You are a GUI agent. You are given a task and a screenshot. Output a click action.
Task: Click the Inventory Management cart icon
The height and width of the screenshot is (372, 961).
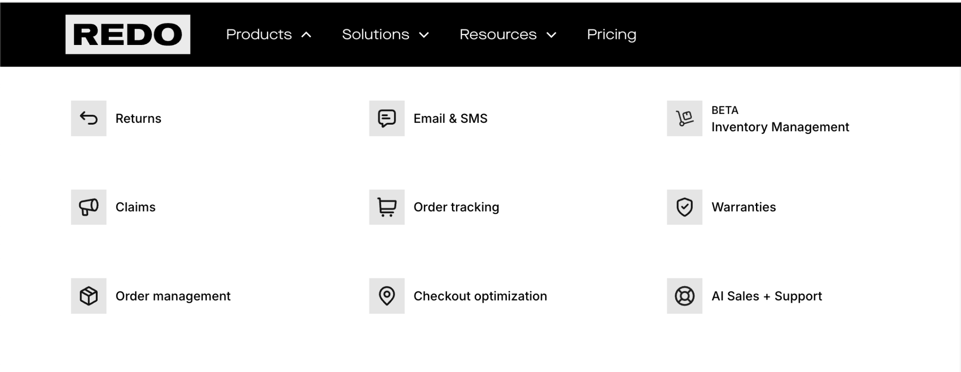(x=684, y=118)
